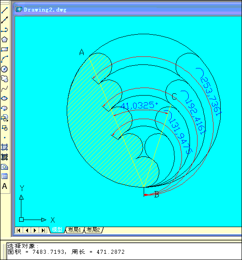The image size is (242, 260).
Task: Click the Insert Block tool
Action: click(x=4, y=118)
